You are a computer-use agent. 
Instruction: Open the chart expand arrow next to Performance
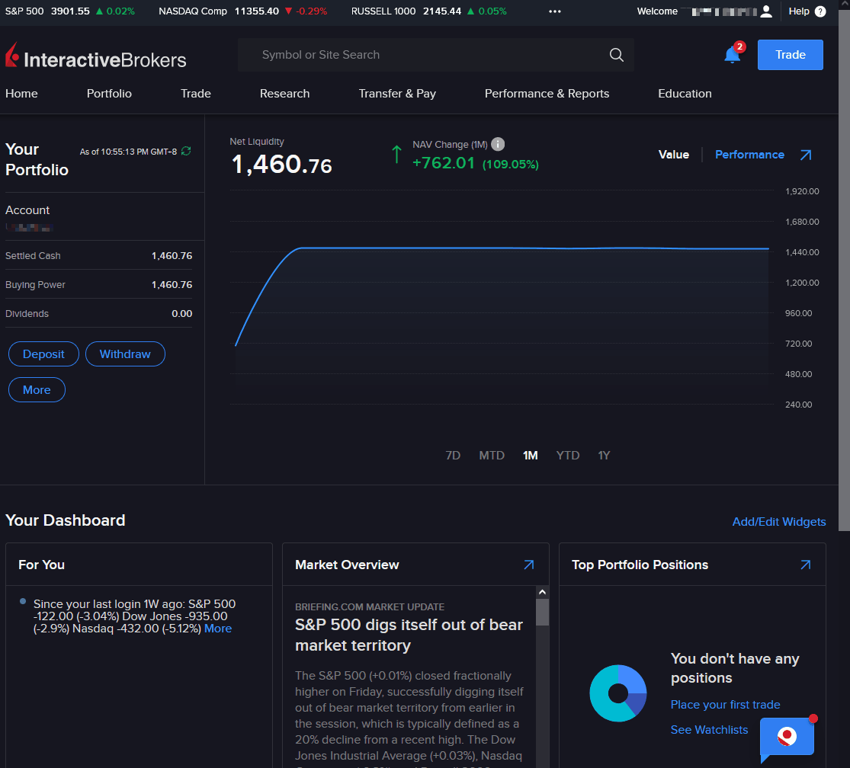pyautogui.click(x=806, y=155)
